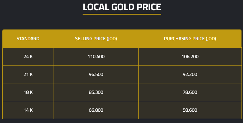
Task: Click the 85.300 selling price value
Action: pos(96,92)
